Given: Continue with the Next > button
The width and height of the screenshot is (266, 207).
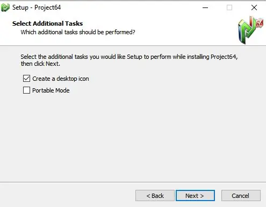Looking at the screenshot, I should (x=195, y=196).
